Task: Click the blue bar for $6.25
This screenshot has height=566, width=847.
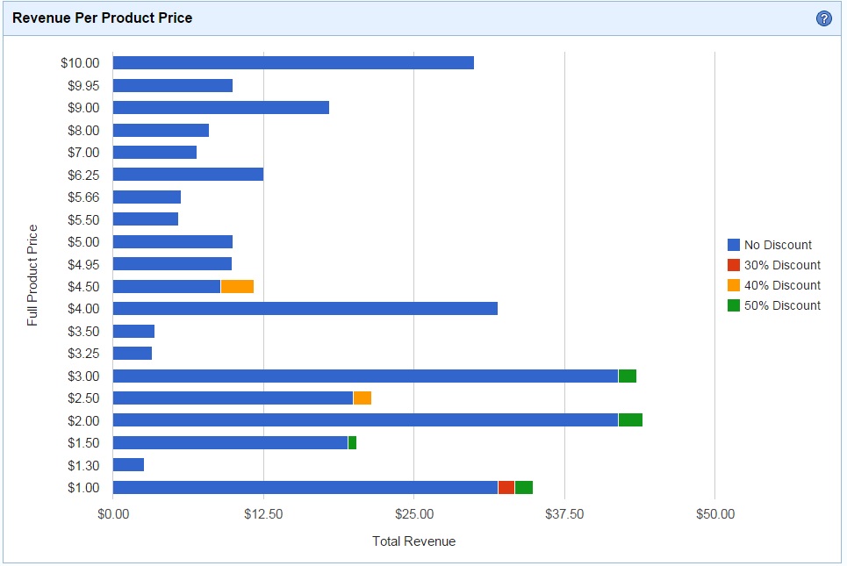Action: [189, 175]
